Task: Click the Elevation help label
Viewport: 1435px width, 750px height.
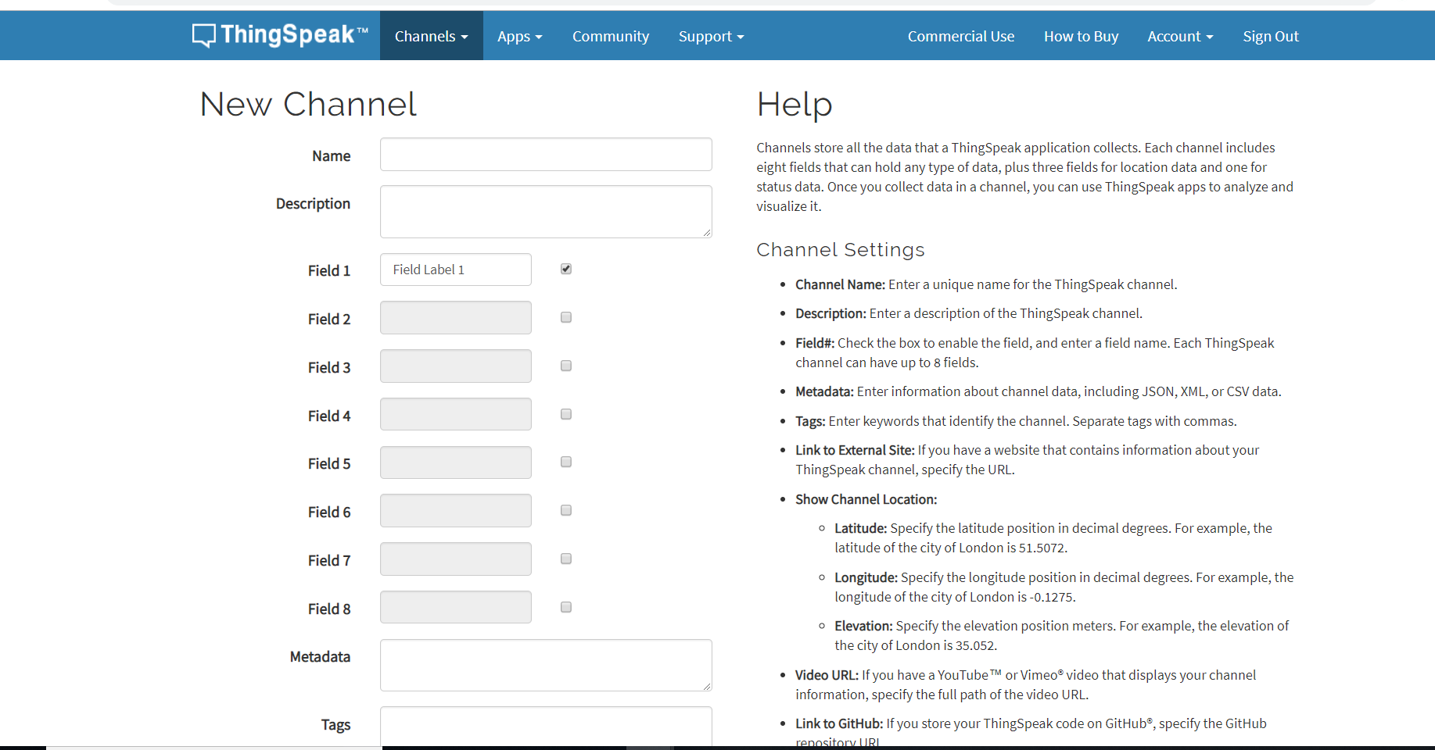Action: (x=863, y=626)
